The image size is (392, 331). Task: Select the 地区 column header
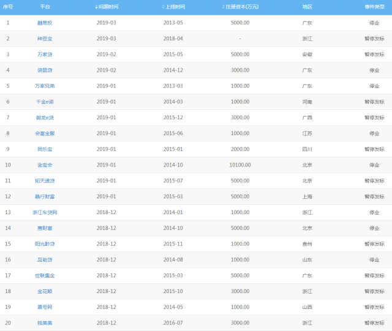(307, 7)
